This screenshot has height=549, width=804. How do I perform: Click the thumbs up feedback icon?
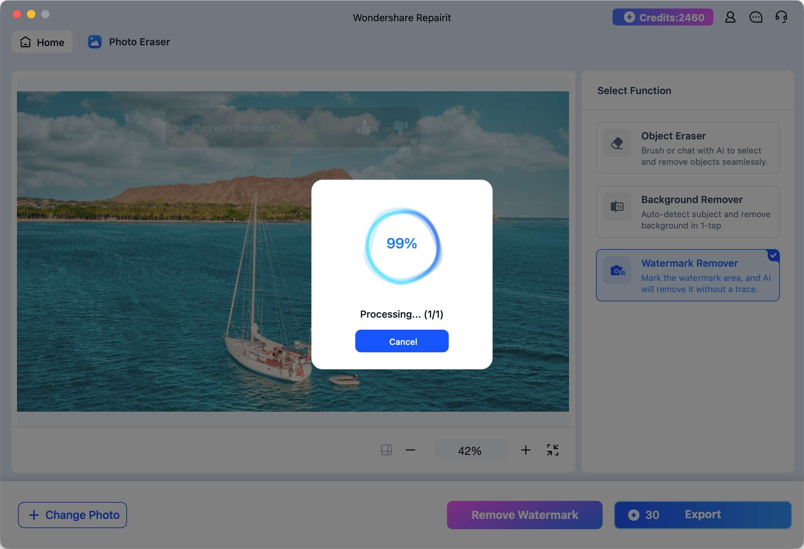(363, 127)
